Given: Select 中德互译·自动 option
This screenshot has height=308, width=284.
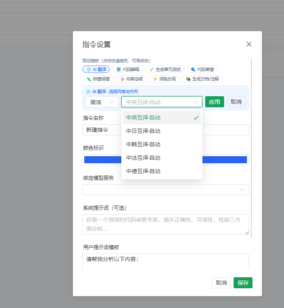Looking at the screenshot, I should pos(162,171).
